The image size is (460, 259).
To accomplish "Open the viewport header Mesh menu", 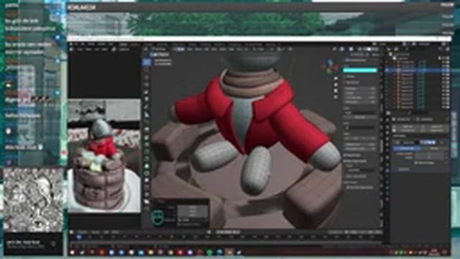I will point(215,49).
